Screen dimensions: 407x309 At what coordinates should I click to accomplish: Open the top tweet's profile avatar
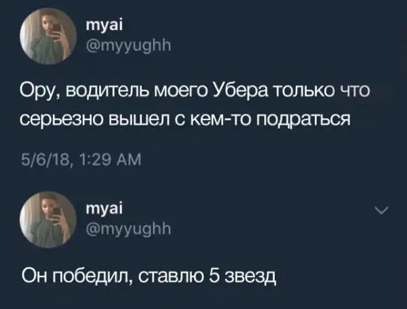coord(48,36)
